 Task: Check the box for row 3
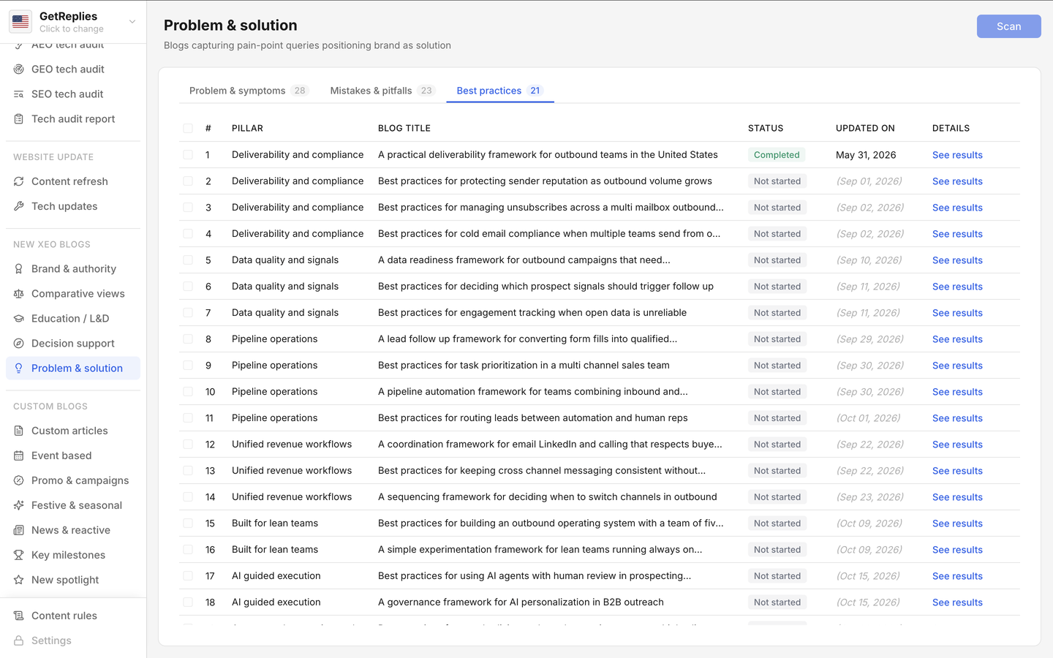[x=188, y=208]
